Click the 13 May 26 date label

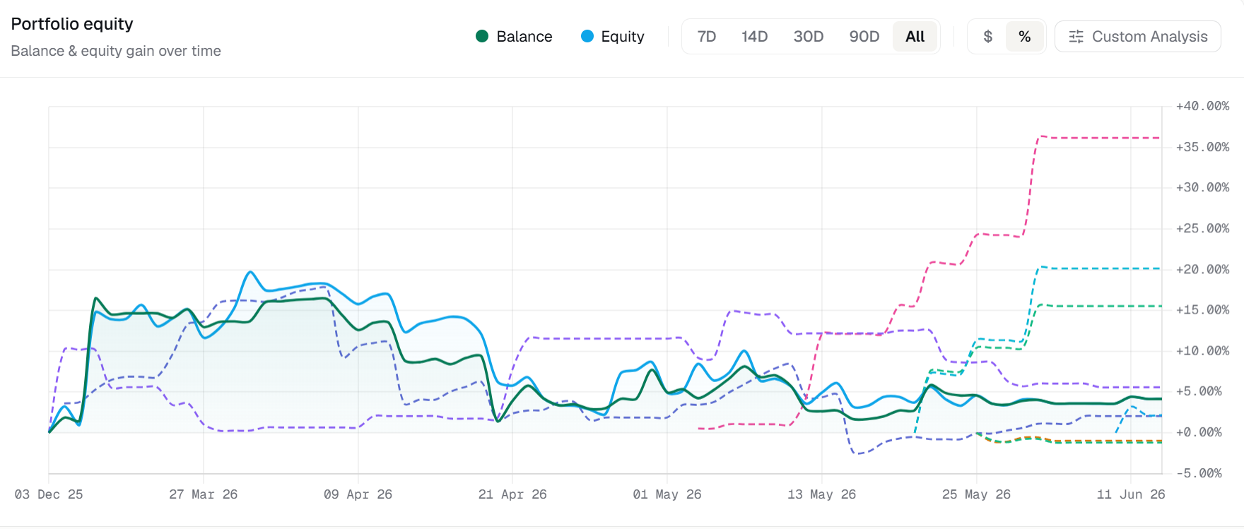pos(821,494)
